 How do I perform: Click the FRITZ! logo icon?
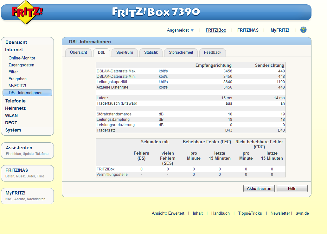[27, 12]
